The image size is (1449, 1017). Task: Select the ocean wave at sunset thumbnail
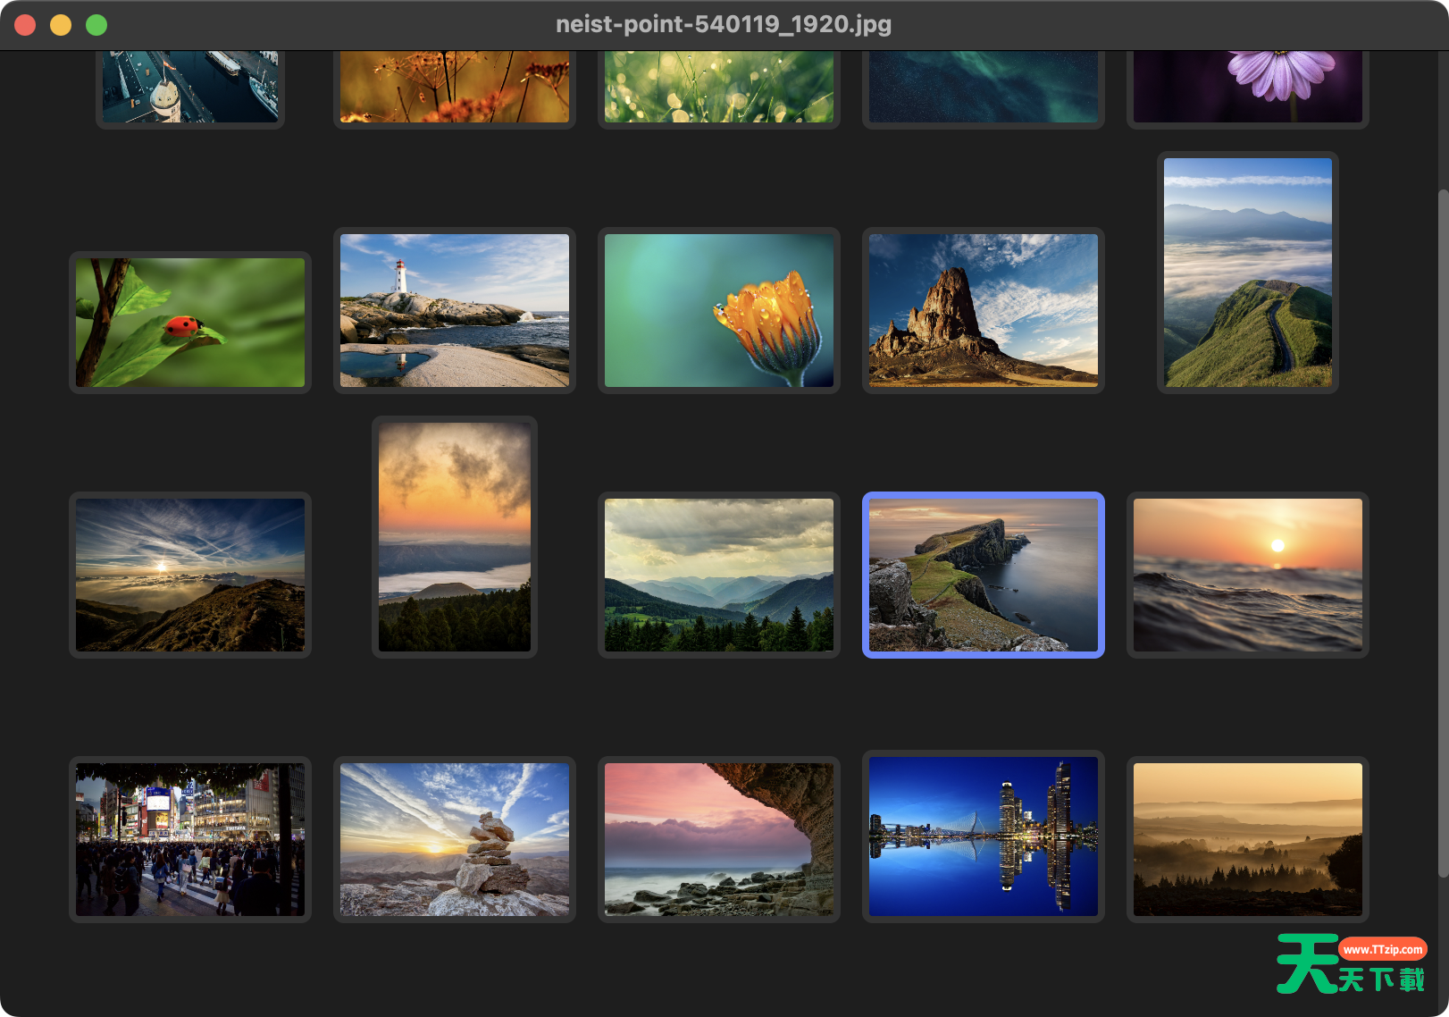tap(1247, 575)
